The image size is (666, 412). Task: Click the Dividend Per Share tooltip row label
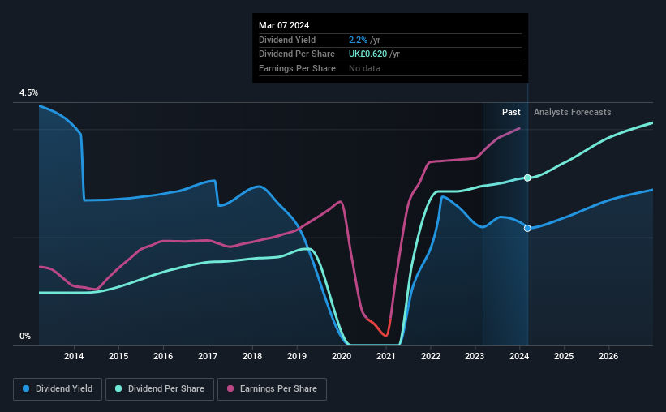(296, 54)
